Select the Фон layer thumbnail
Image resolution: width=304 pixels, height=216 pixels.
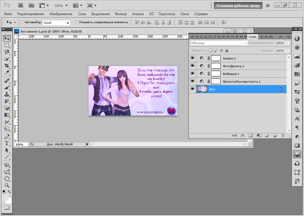tap(202, 89)
